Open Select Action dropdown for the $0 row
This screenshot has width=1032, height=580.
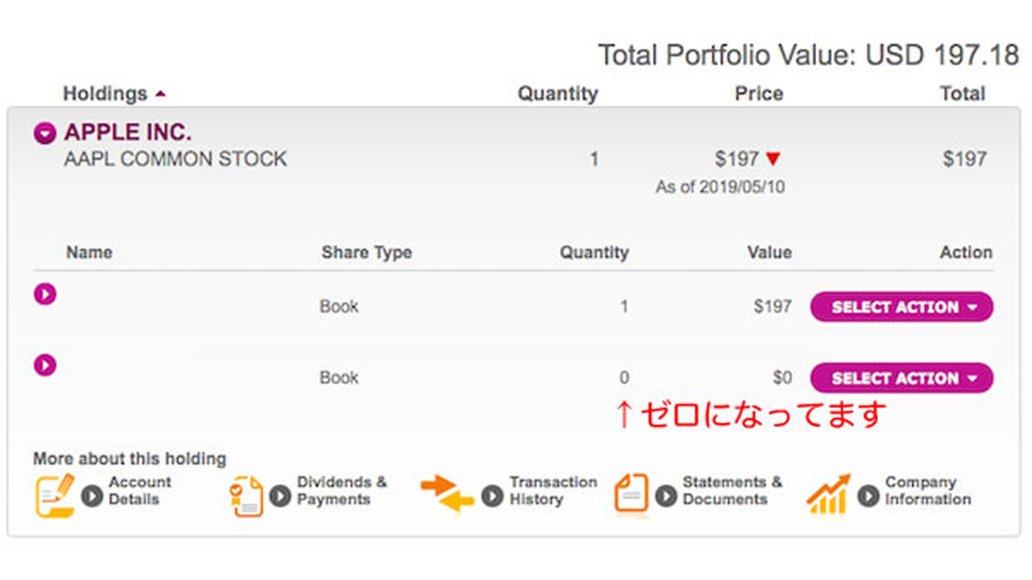pos(901,378)
